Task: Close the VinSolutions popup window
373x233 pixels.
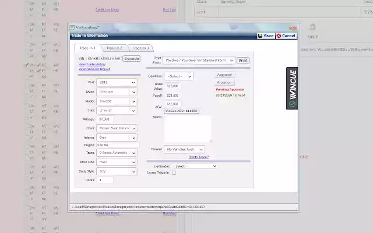Action: pyautogui.click(x=293, y=27)
